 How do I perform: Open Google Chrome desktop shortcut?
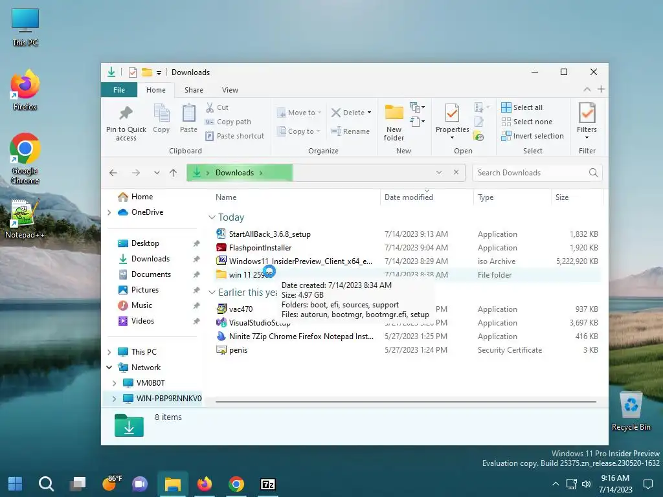point(25,159)
